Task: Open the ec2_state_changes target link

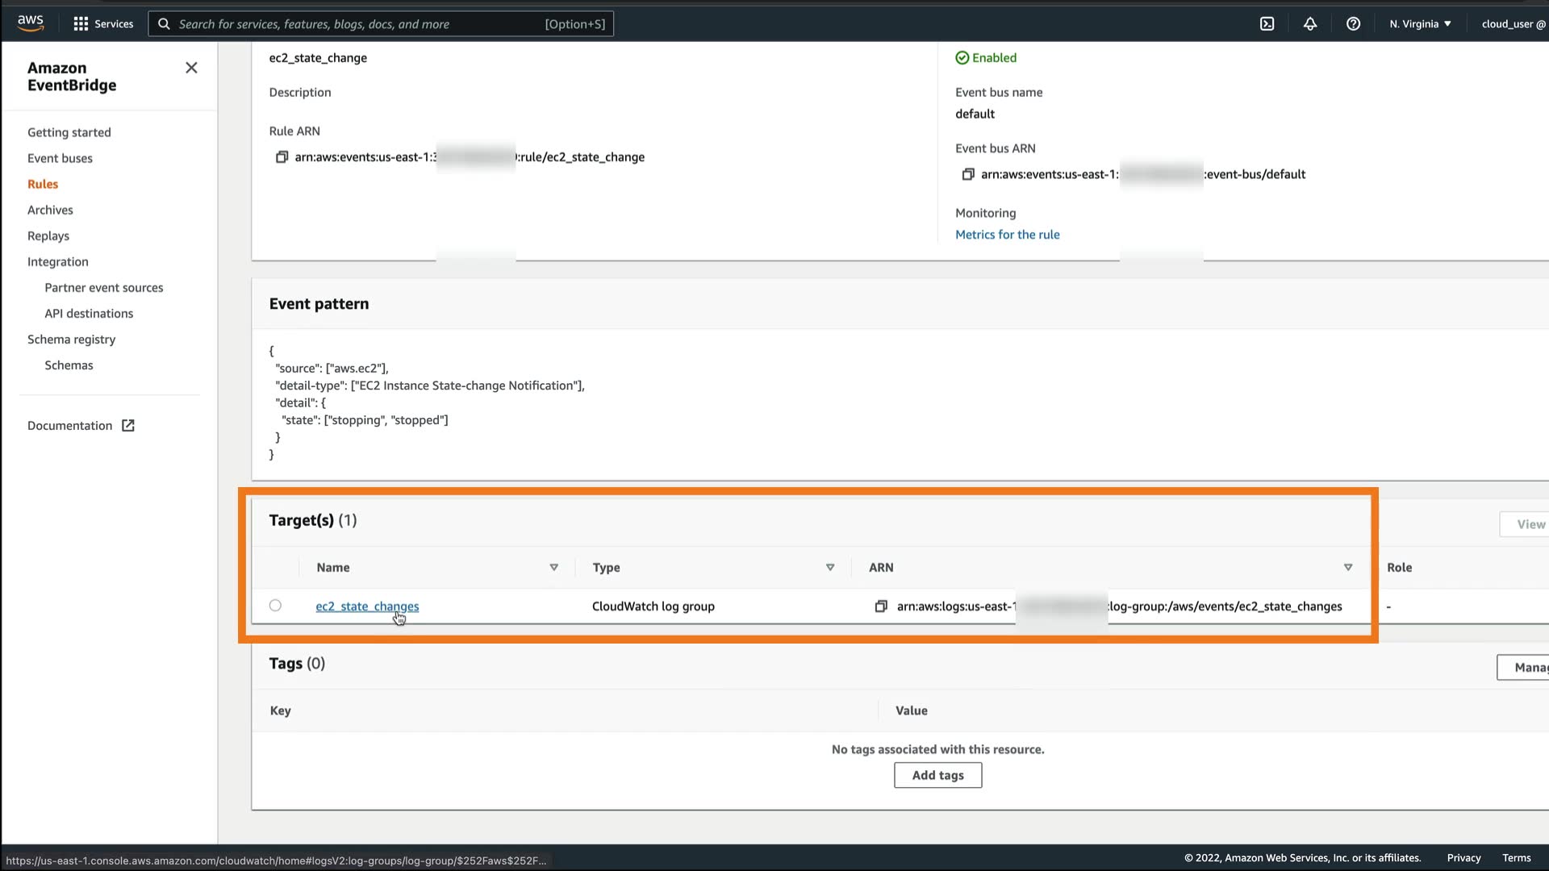Action: pos(367,606)
